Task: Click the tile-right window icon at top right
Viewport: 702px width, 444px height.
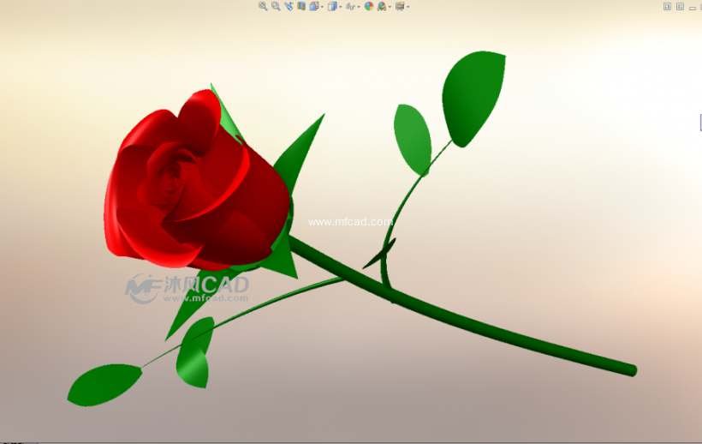Action: click(x=680, y=6)
